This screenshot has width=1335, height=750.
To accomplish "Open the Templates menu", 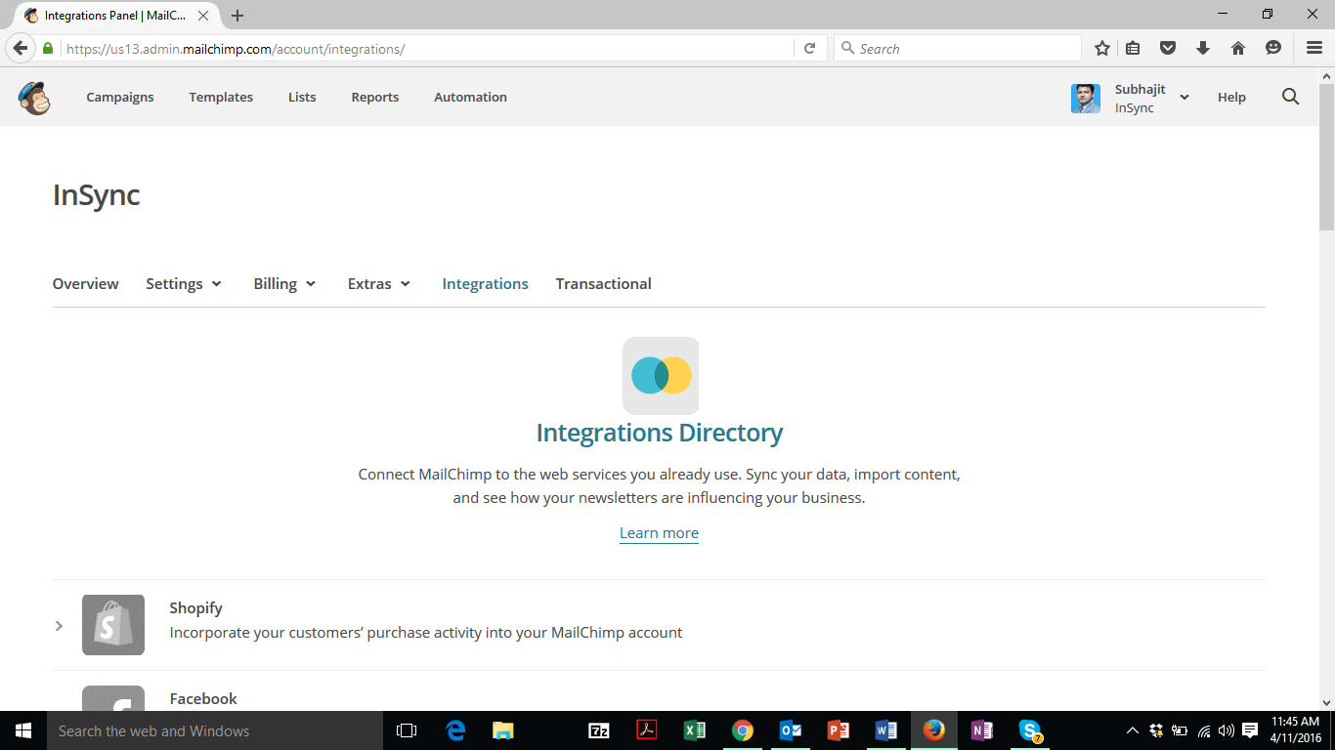I will tap(221, 97).
